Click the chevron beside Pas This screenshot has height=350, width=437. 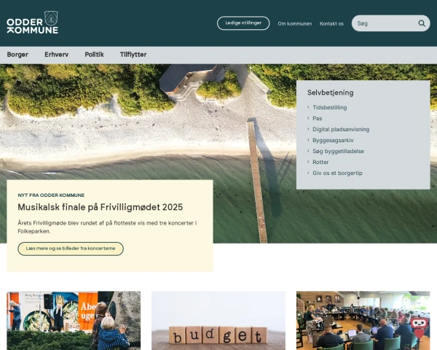(308, 118)
